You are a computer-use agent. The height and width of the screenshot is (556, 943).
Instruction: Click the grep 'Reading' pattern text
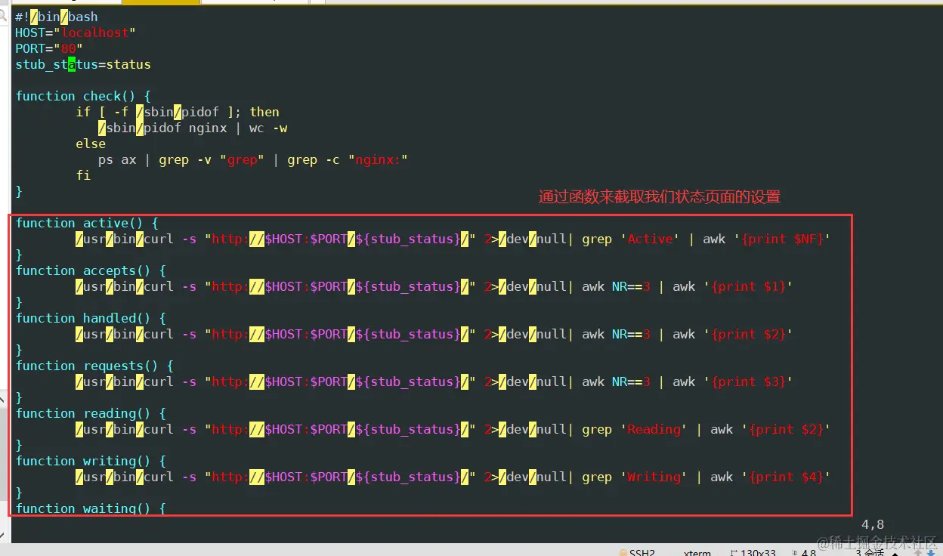(x=654, y=429)
